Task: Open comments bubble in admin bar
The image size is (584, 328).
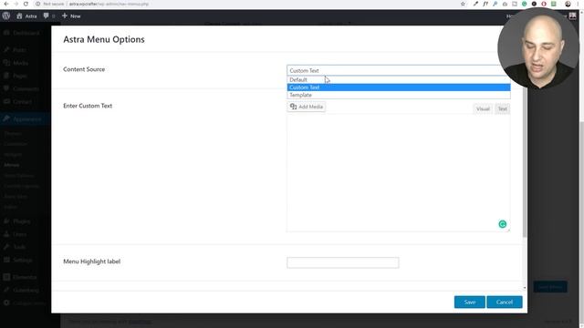Action: pos(48,16)
